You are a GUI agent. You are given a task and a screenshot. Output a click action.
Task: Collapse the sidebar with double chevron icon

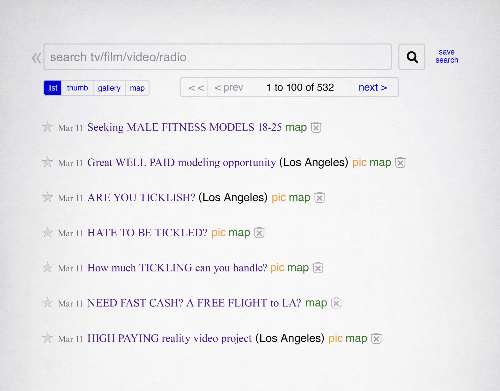(36, 58)
